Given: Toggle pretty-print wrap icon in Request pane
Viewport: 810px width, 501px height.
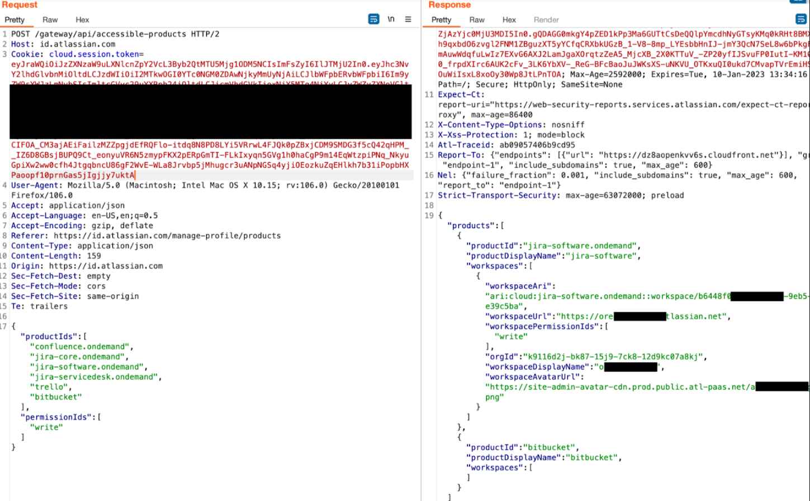Looking at the screenshot, I should (x=374, y=19).
